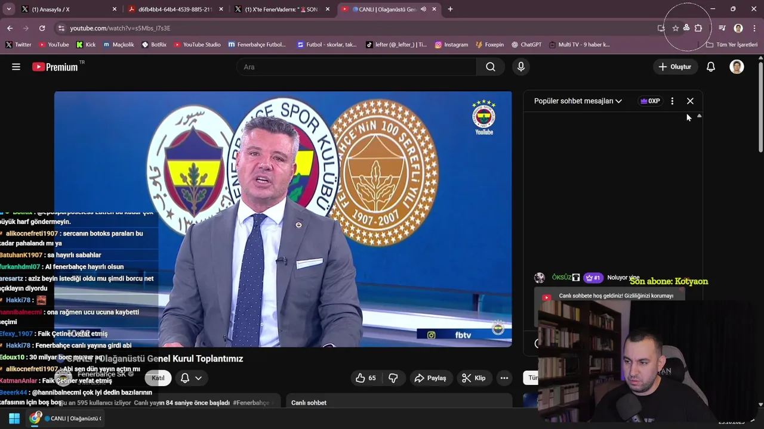This screenshot has width=764, height=429.
Task: Open the Foxepin bookmark
Action: pos(489,45)
